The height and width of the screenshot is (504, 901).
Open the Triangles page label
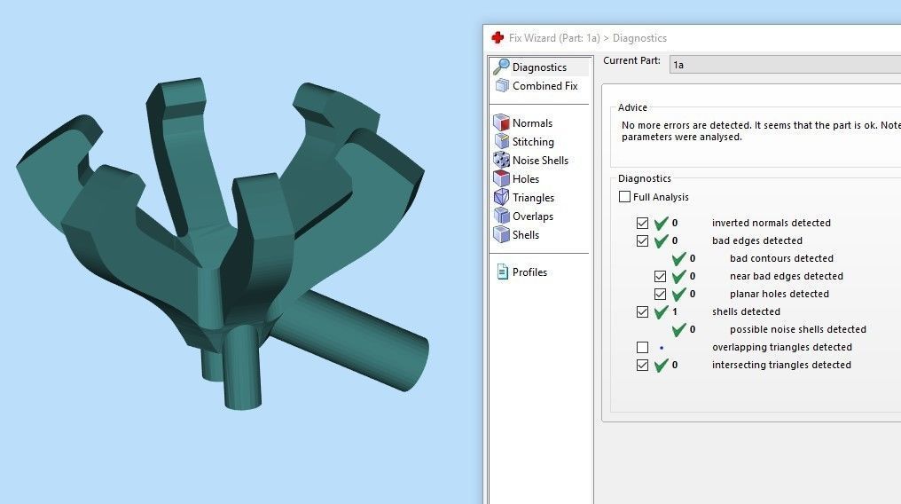pos(533,198)
